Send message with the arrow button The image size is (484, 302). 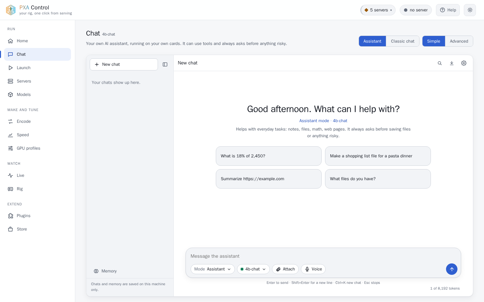coord(452,269)
